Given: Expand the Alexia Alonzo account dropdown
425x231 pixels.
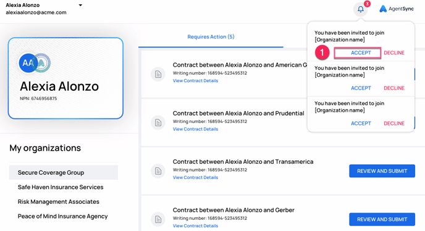Looking at the screenshot, I should [x=80, y=5].
